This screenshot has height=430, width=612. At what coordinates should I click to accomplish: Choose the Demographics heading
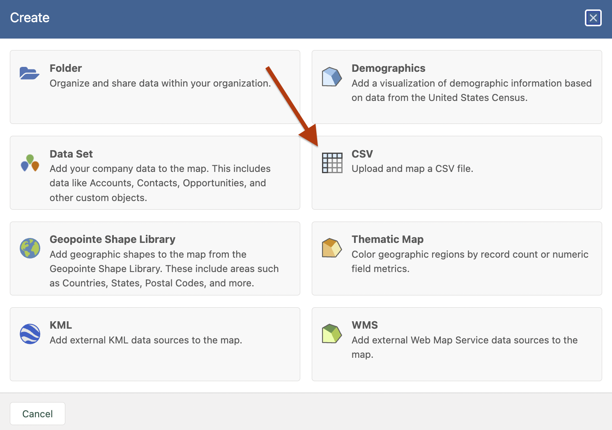389,68
